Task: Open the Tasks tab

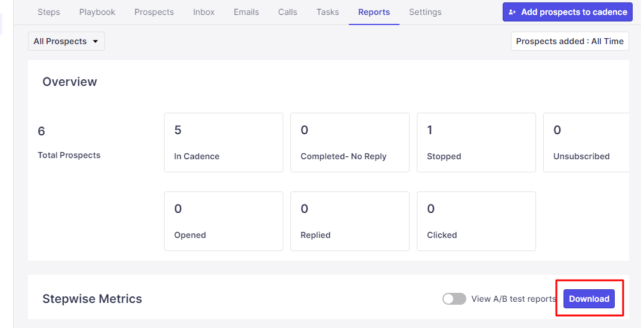Action: tap(327, 12)
